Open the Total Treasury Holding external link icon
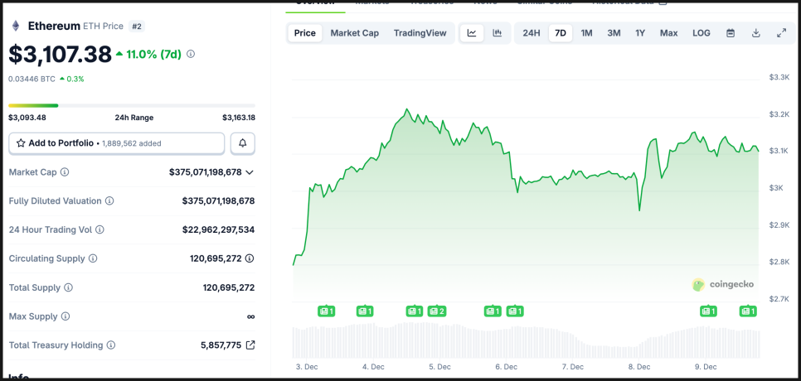 250,345
